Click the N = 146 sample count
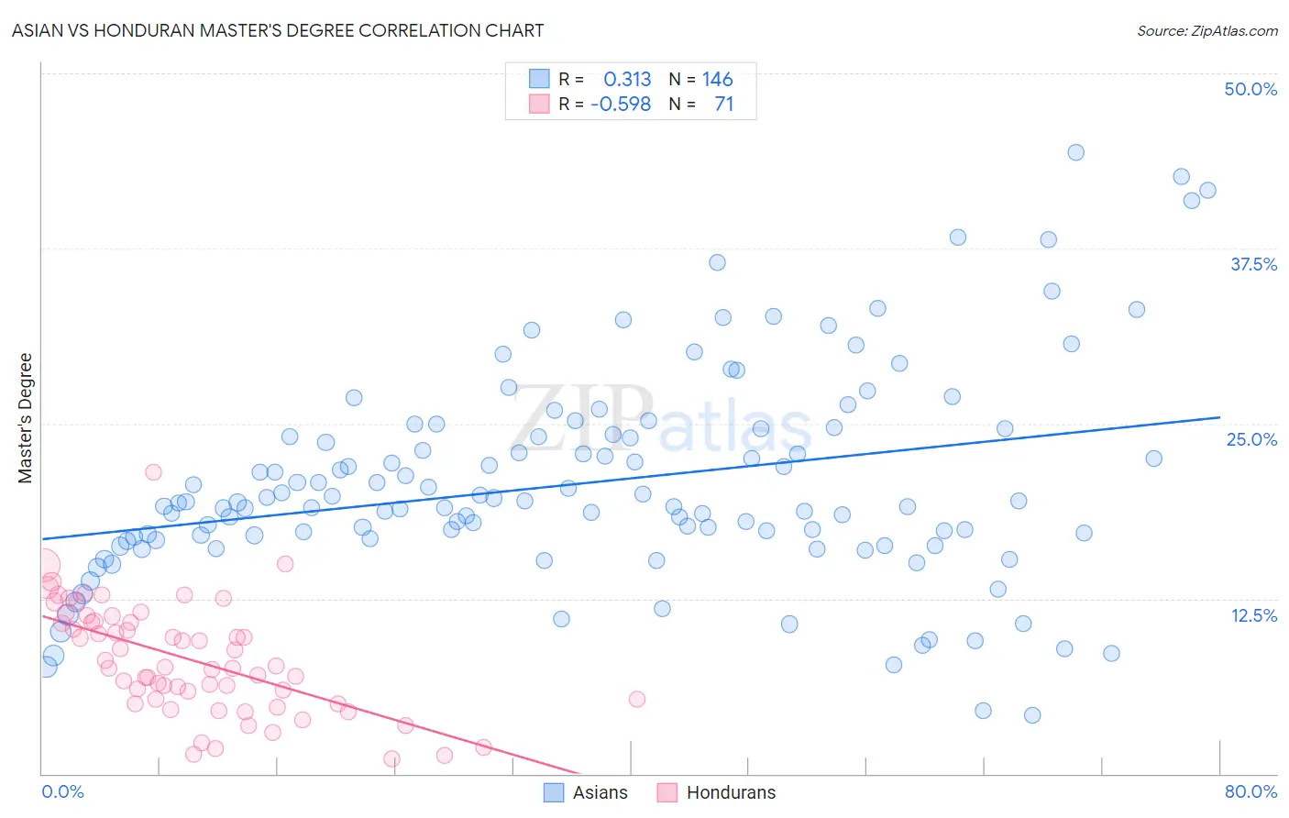This screenshot has height=818, width=1289. (701, 79)
